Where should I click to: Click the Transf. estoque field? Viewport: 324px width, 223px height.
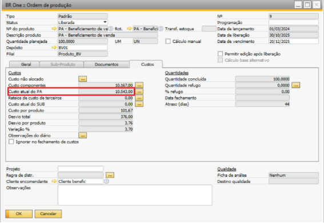[209, 29]
